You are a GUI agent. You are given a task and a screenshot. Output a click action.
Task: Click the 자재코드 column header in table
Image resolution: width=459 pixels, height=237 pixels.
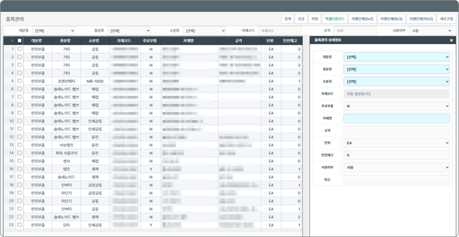125,41
